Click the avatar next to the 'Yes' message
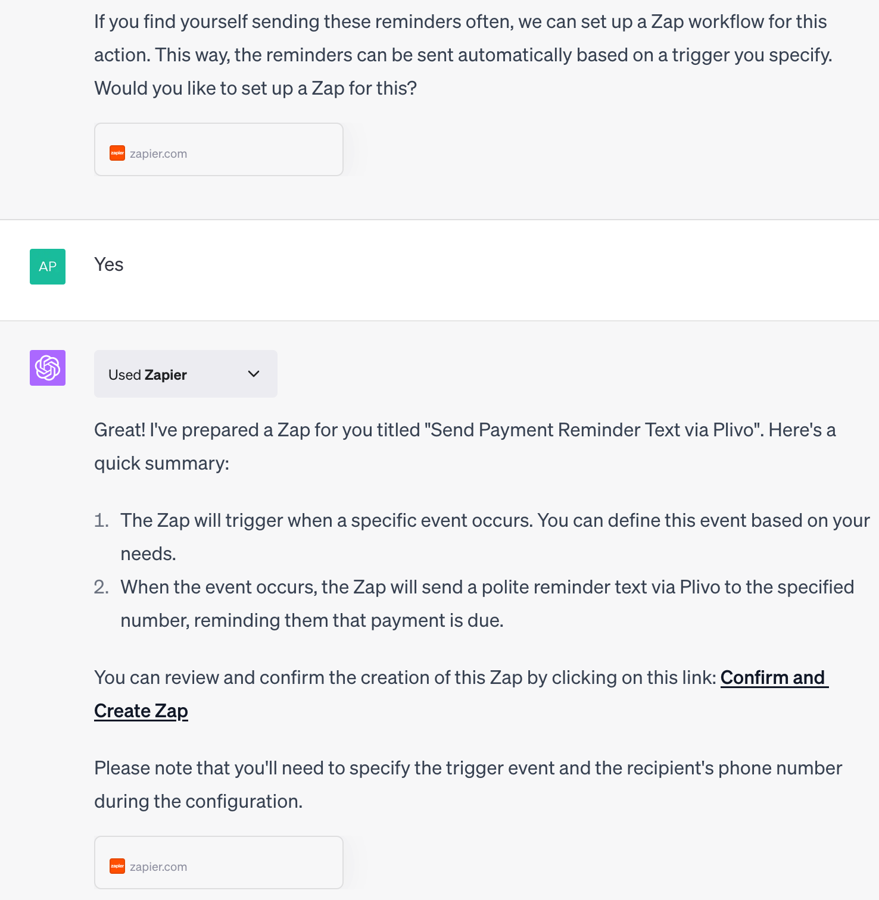This screenshot has width=879, height=900. point(48,266)
